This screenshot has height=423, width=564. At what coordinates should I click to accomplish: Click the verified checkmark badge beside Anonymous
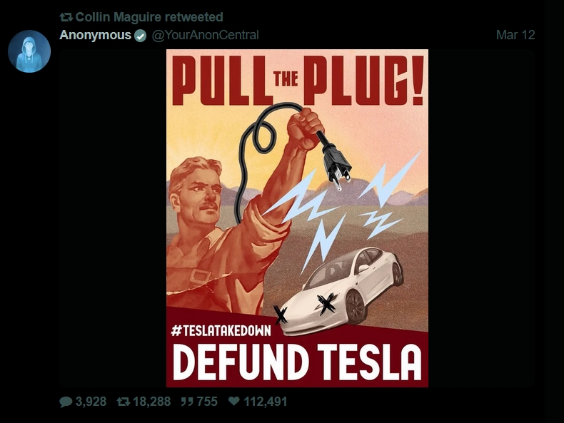140,36
